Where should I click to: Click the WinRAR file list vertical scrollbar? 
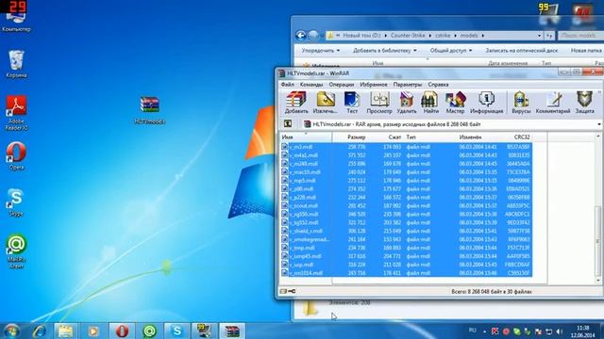[x=598, y=207]
